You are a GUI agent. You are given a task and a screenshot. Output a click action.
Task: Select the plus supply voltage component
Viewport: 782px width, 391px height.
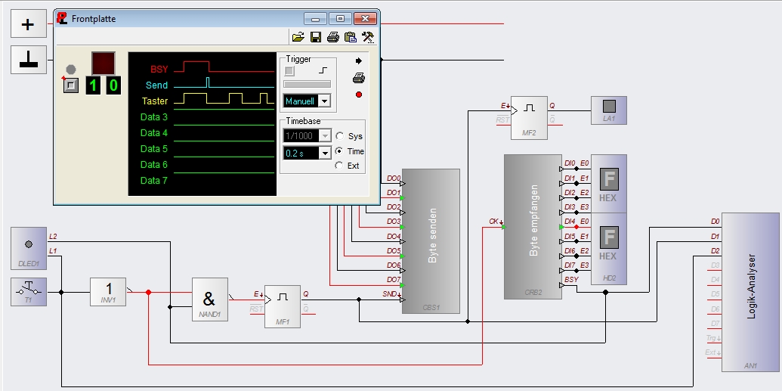29,23
